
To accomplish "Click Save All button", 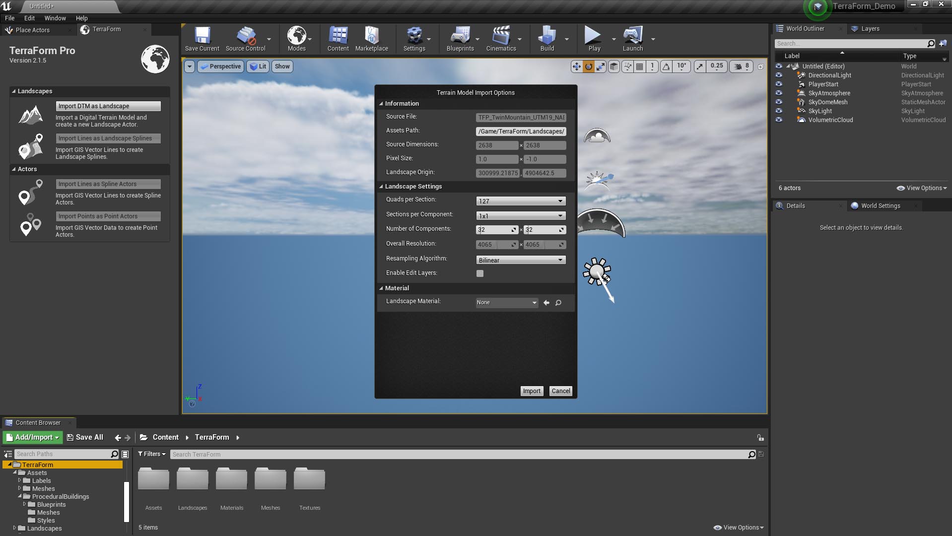I will tap(85, 437).
